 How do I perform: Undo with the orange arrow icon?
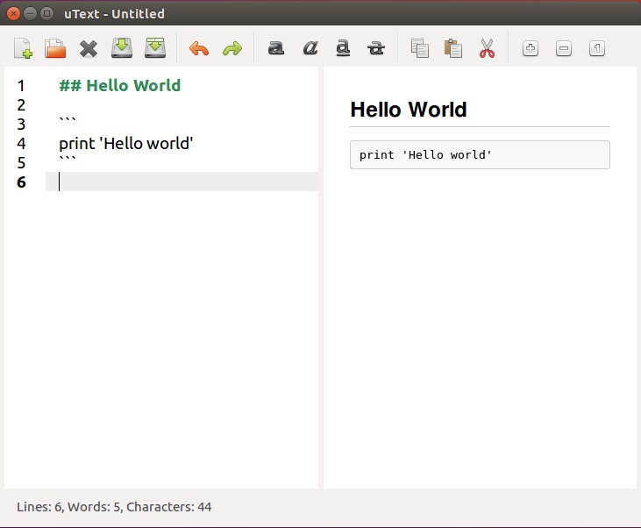[199, 48]
